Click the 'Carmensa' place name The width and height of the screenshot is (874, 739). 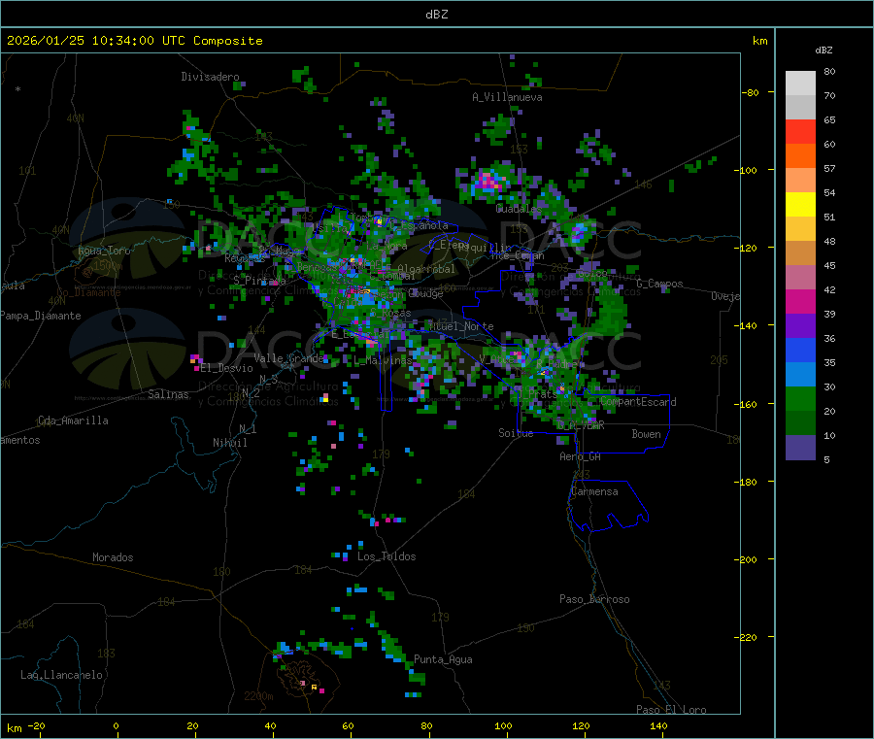[594, 491]
